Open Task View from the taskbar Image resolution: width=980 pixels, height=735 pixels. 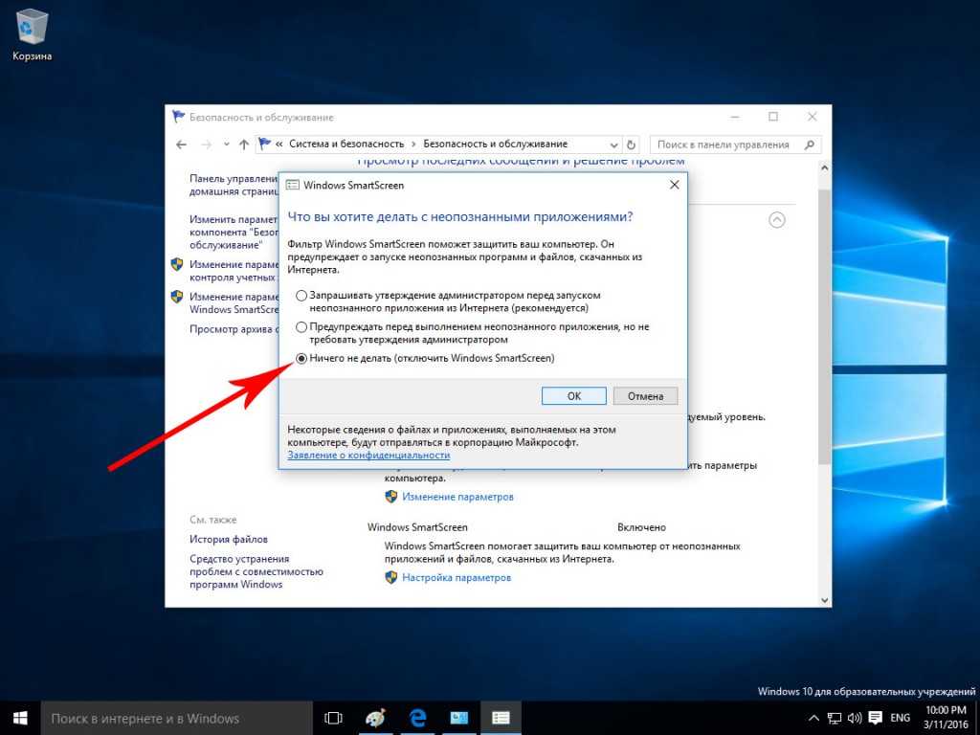click(x=334, y=718)
